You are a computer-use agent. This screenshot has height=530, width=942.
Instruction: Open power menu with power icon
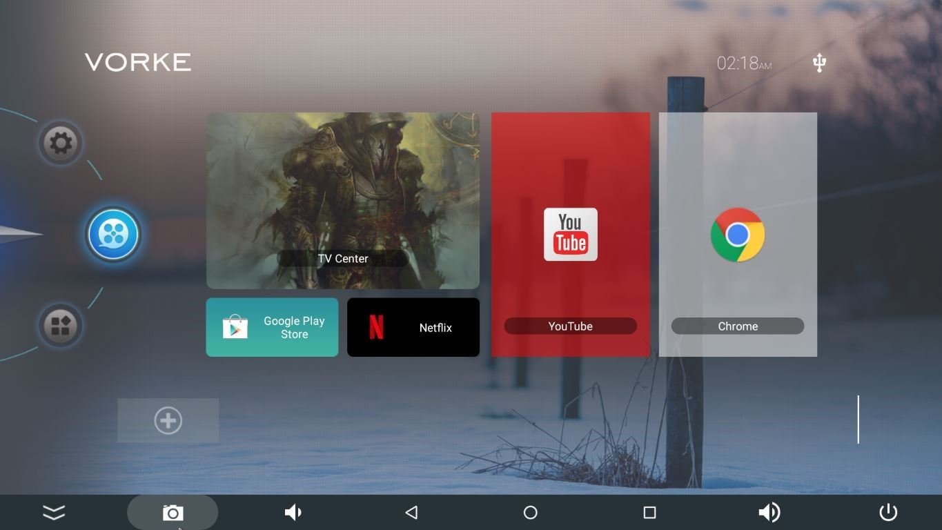(888, 512)
